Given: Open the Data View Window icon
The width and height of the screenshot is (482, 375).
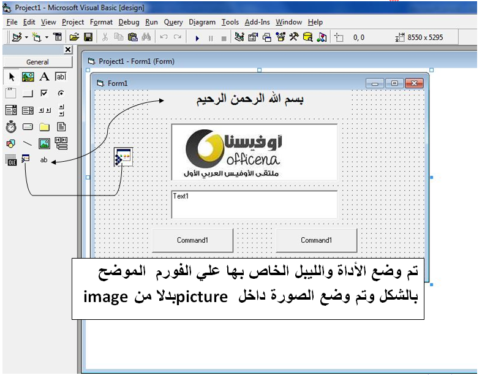Looking at the screenshot, I should (307, 37).
